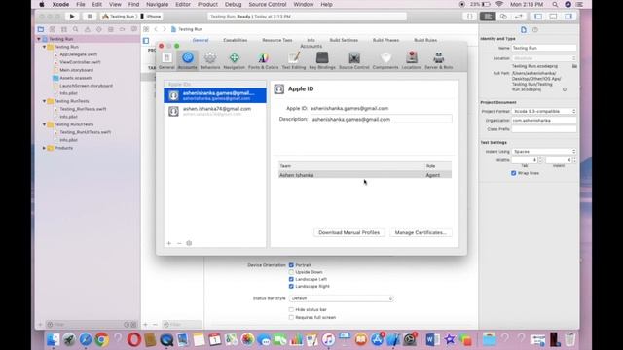Viewport: 623px width, 350px height.
Task: Click Download Manual Profiles button
Action: 348,233
